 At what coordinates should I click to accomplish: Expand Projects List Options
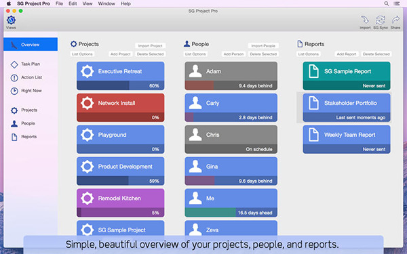[x=82, y=54]
